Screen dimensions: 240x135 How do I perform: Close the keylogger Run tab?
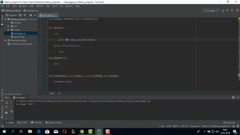click(x=27, y=97)
